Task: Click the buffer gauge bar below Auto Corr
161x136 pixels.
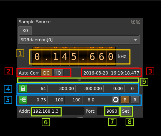Action: coord(78,80)
